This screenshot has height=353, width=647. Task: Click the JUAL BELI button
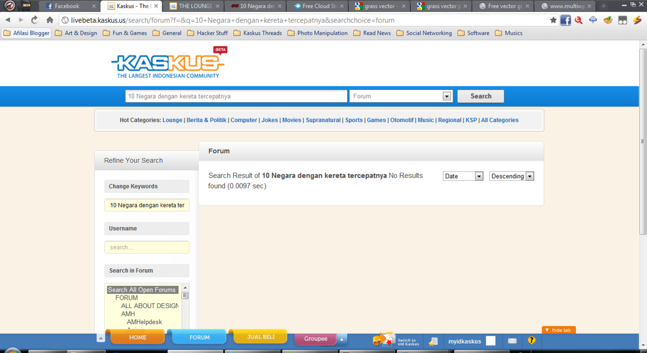(x=261, y=336)
